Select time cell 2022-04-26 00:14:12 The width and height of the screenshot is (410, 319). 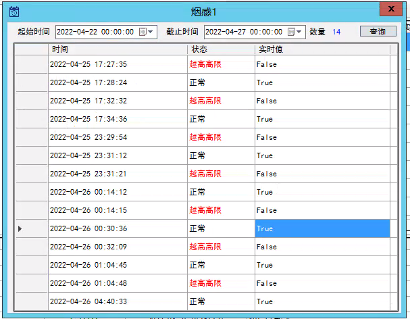118,192
